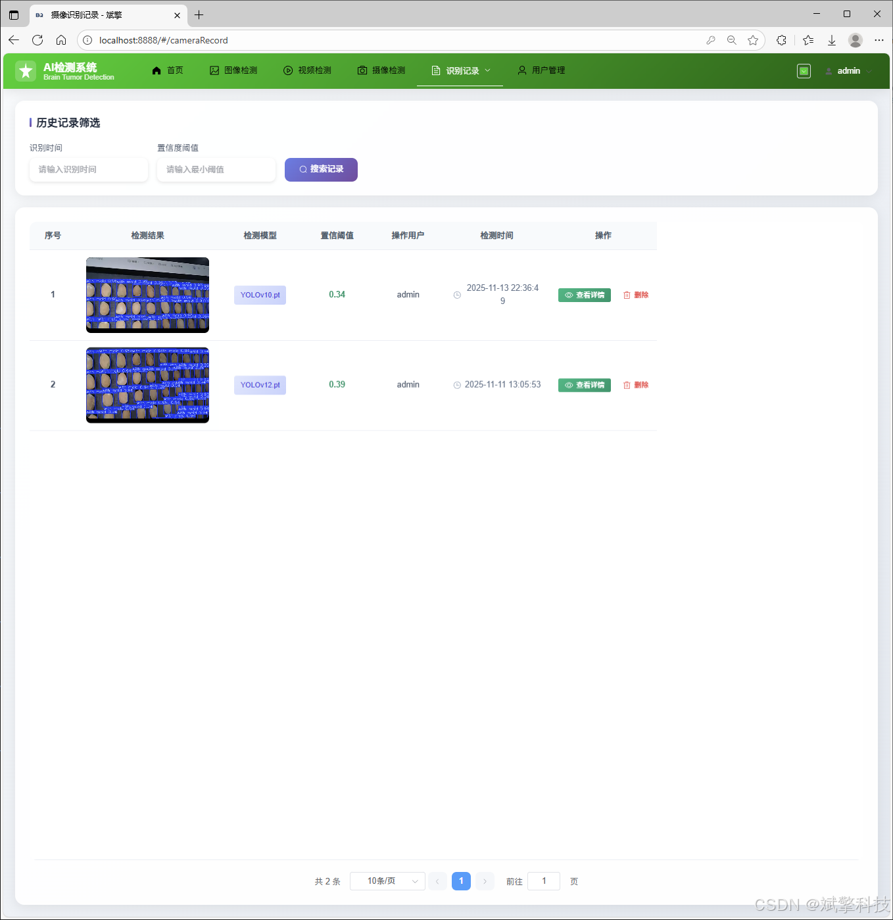View details of the YOLOv12.pt record
The height and width of the screenshot is (920, 893).
tap(585, 385)
